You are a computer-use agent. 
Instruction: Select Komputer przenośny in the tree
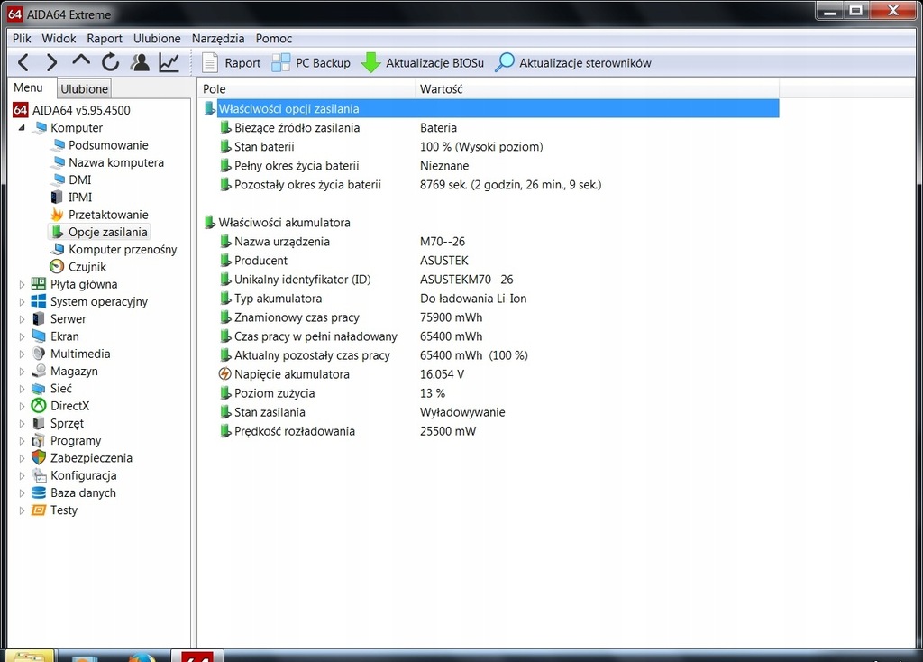coord(123,249)
